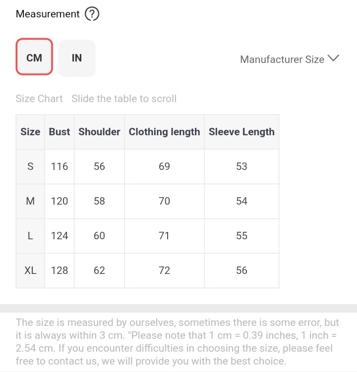Viewport: 357px width, 372px height.
Task: Click the Bust column header
Action: click(59, 132)
